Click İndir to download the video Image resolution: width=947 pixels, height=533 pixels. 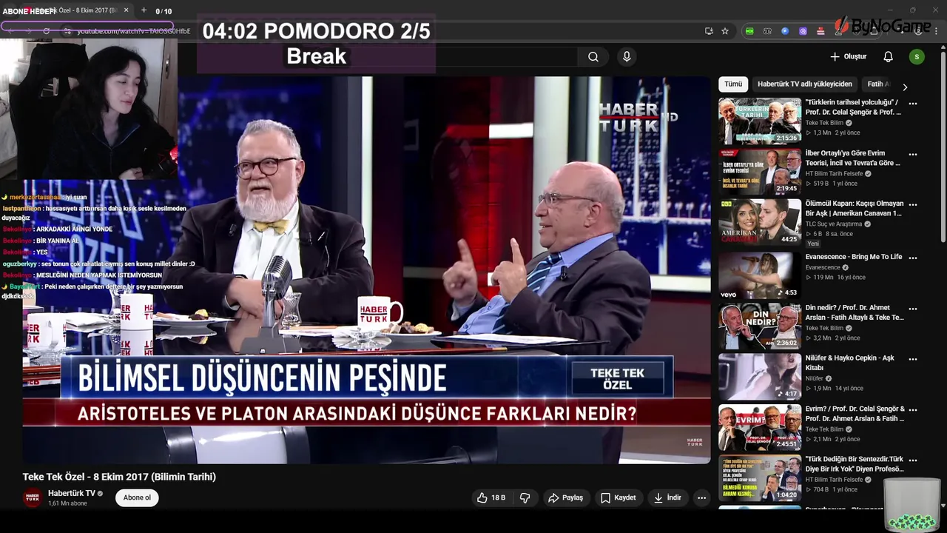tap(667, 498)
